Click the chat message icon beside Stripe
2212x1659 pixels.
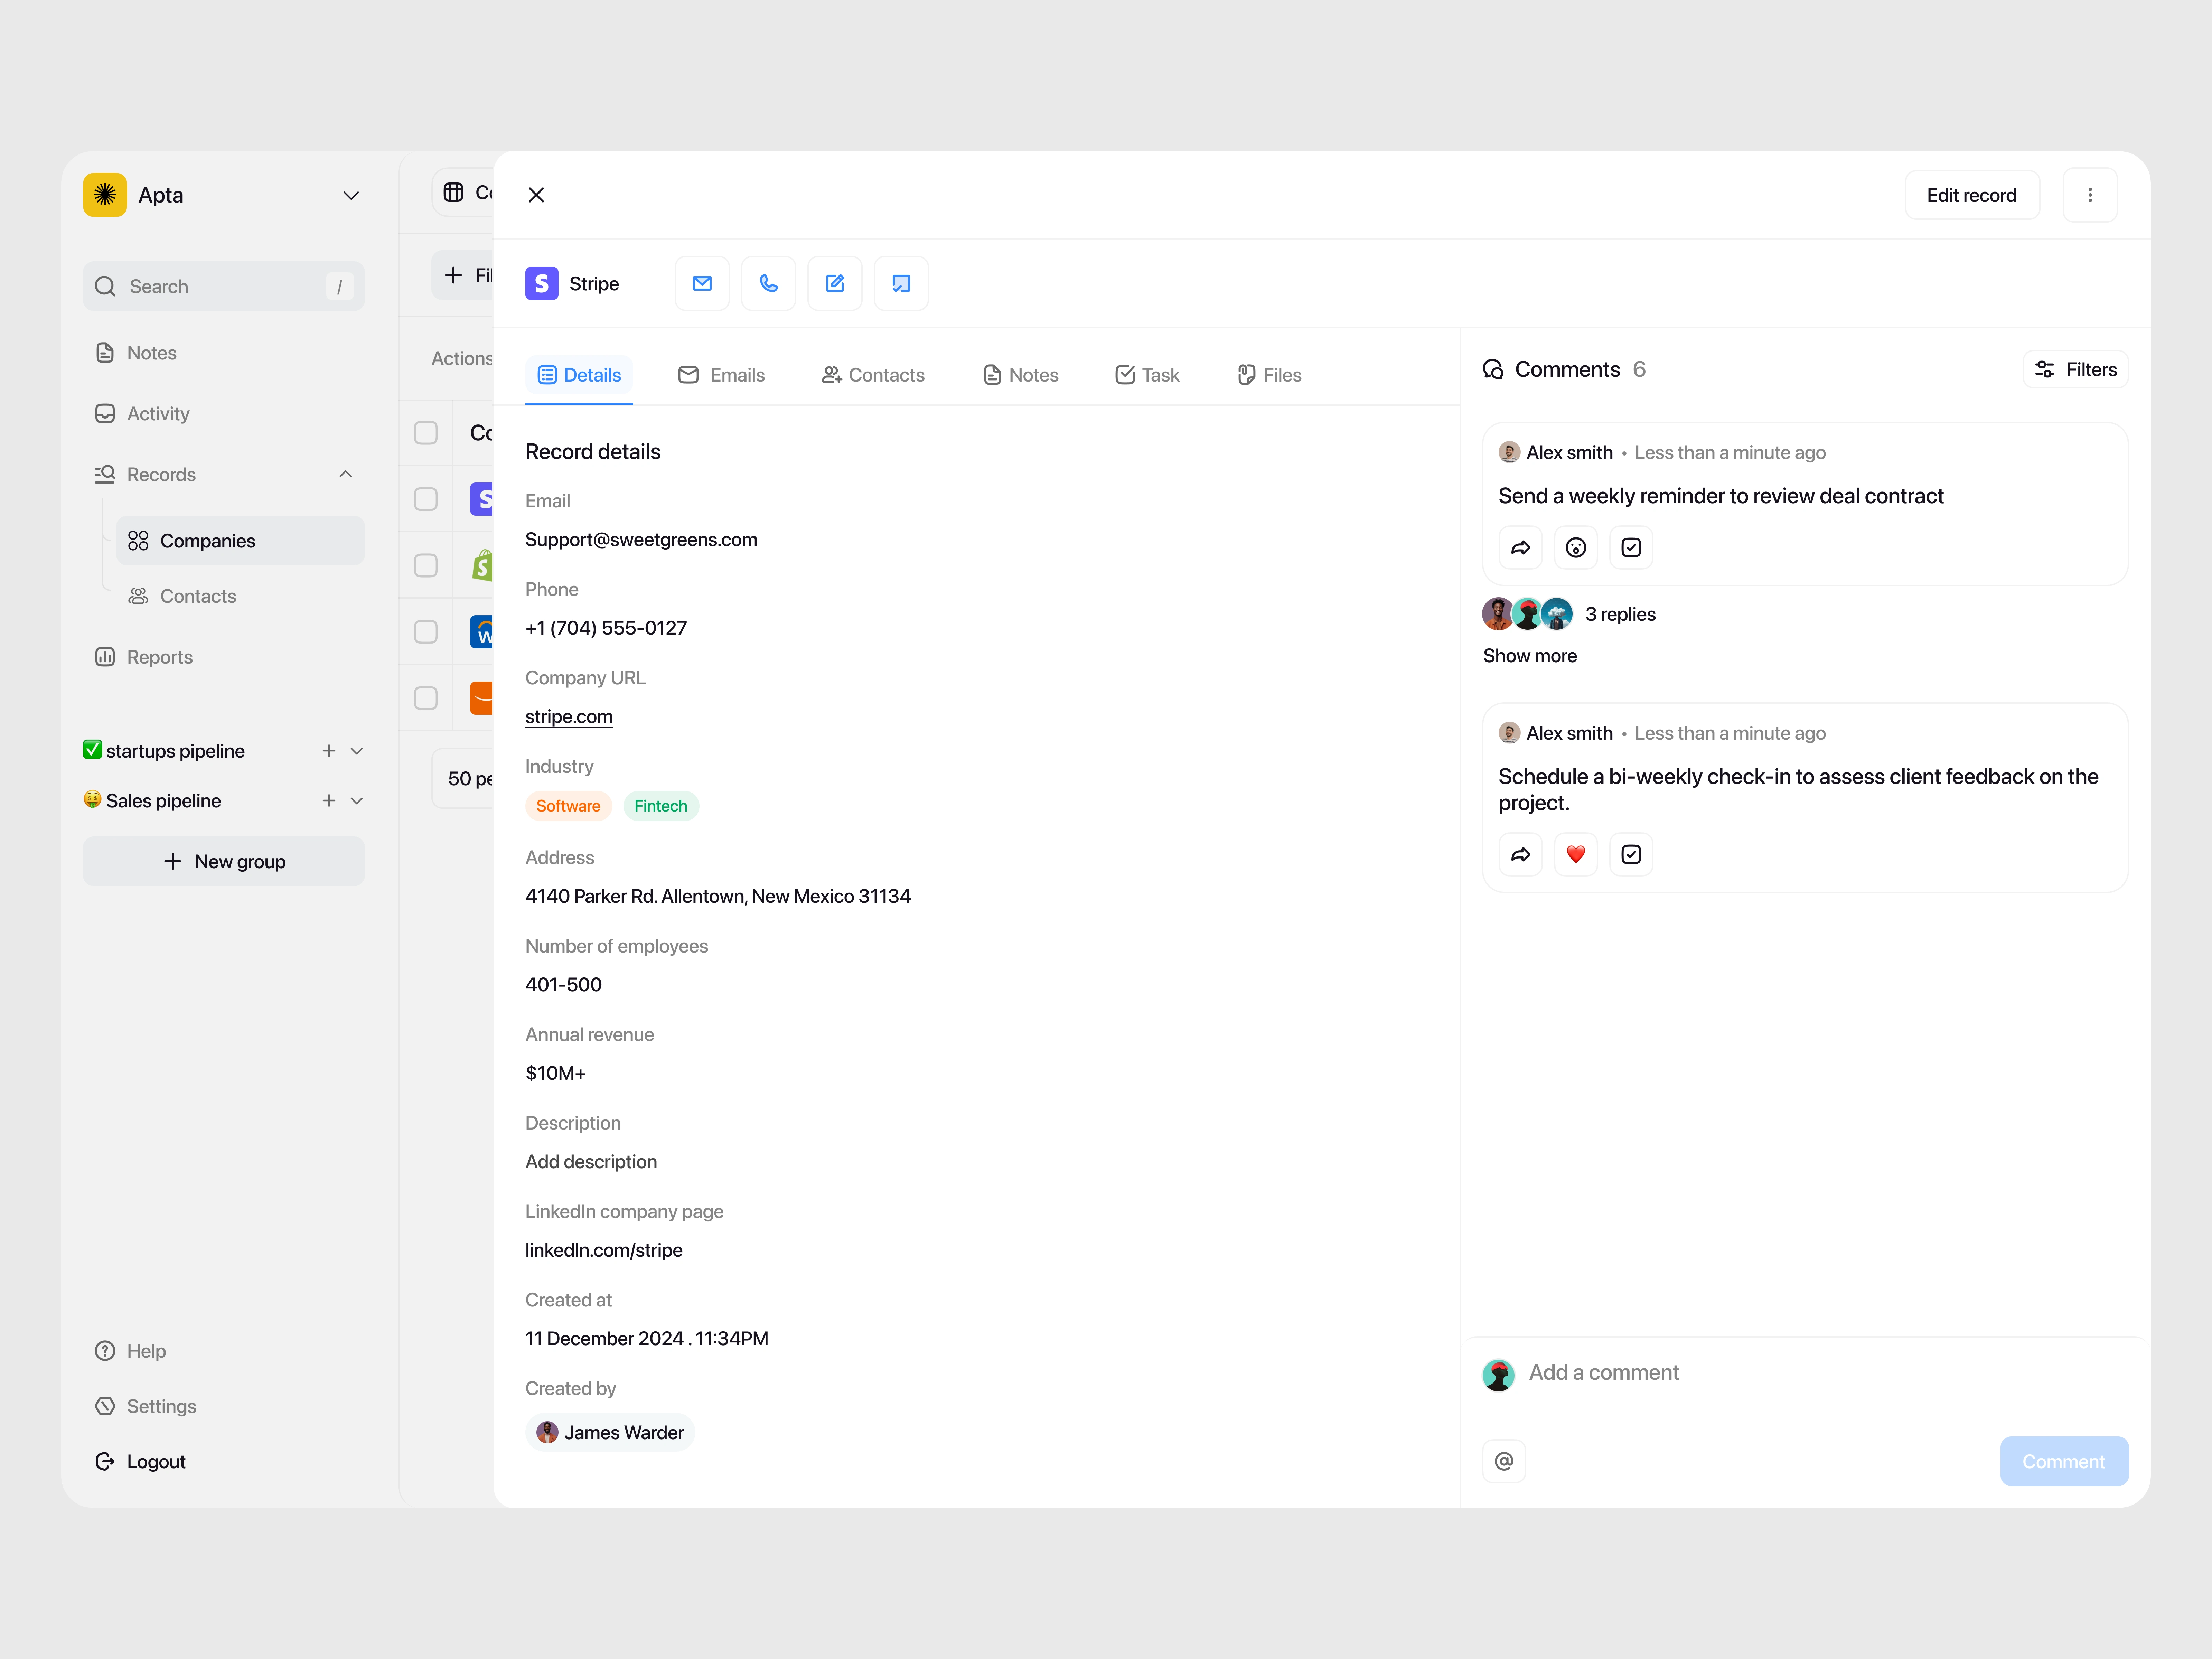pyautogui.click(x=901, y=284)
